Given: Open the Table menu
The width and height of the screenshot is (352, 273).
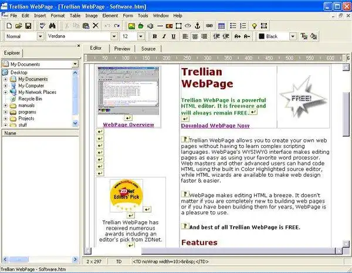Looking at the screenshot, I should (x=75, y=16).
